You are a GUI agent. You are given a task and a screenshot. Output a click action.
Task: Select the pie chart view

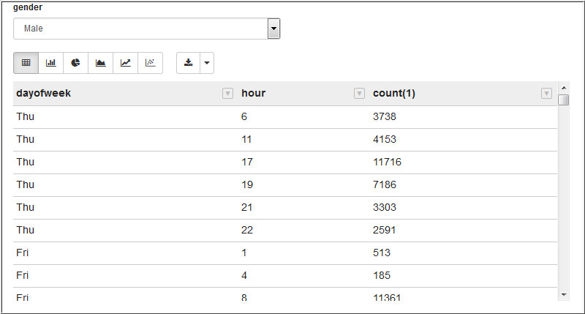pos(75,63)
